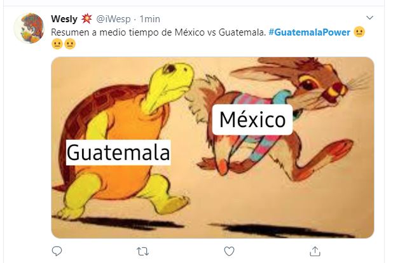Click the neutral face emoji after the hashtag
This screenshot has height=263, width=393.
click(359, 32)
